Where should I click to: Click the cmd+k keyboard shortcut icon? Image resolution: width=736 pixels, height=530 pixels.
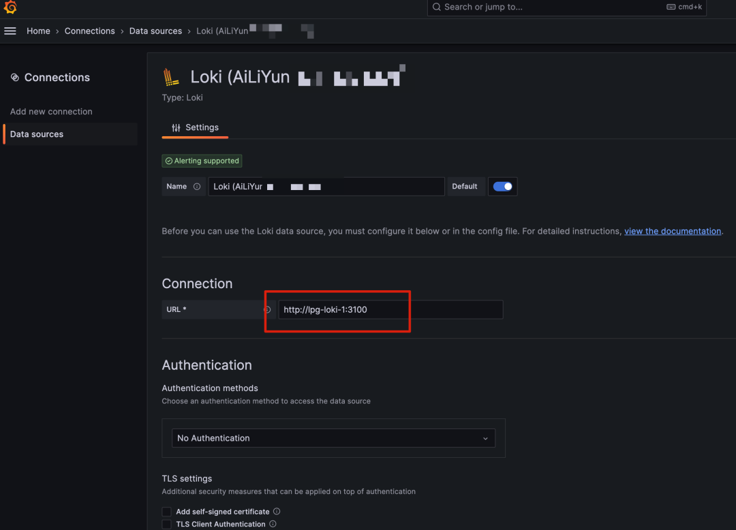click(x=671, y=7)
